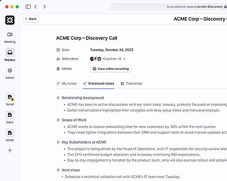Toggle the browser sidebar panel
The image size is (227, 181).
tap(28, 7)
